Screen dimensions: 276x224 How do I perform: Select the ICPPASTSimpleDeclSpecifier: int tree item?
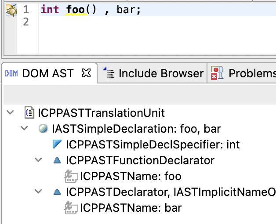point(153,145)
